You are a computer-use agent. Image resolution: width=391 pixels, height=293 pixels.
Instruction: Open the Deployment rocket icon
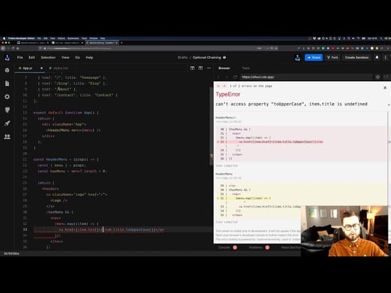7,123
